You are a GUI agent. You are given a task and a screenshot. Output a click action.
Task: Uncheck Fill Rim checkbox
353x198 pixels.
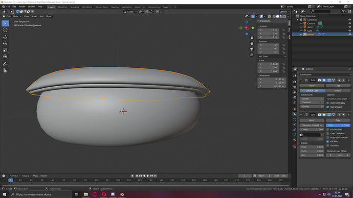327,142
